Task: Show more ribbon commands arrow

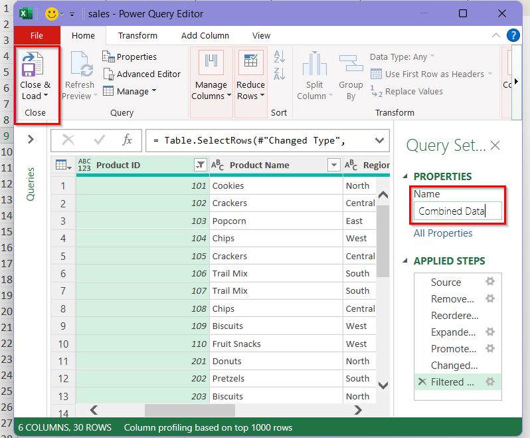Action: [516, 81]
